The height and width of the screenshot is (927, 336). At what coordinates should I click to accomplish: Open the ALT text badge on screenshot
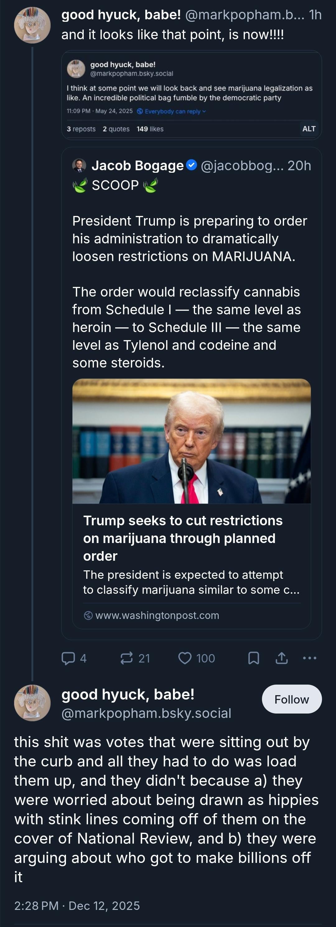click(x=309, y=129)
